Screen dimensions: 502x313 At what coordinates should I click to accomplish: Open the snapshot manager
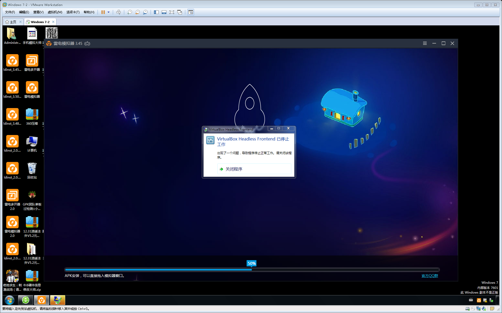tap(145, 12)
